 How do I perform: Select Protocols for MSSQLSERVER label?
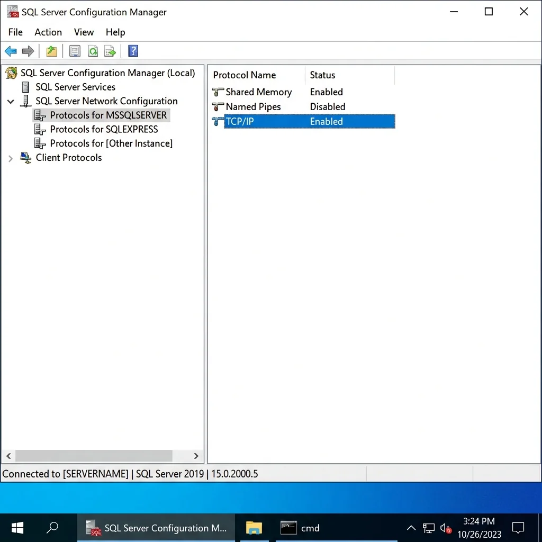point(108,115)
